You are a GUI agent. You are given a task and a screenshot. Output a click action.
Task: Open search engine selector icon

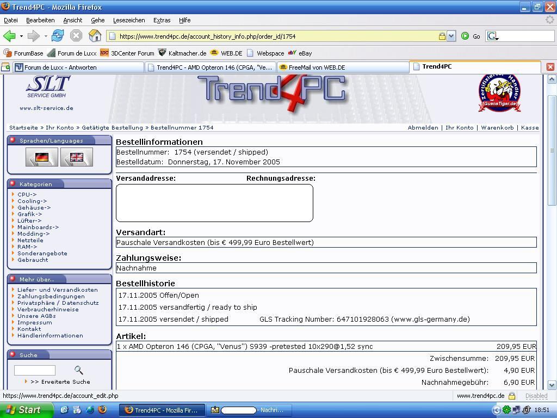pos(492,36)
